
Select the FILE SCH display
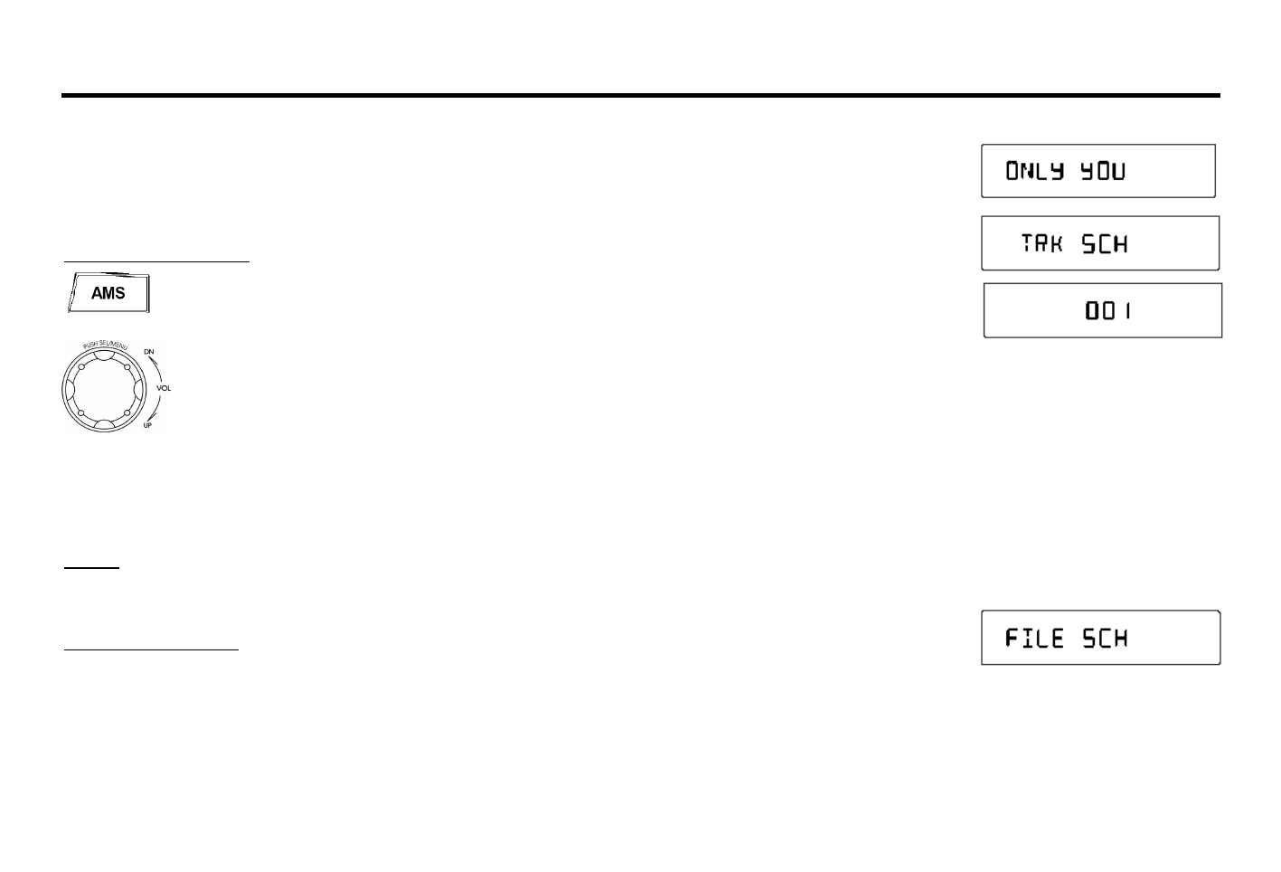[x=1100, y=639]
